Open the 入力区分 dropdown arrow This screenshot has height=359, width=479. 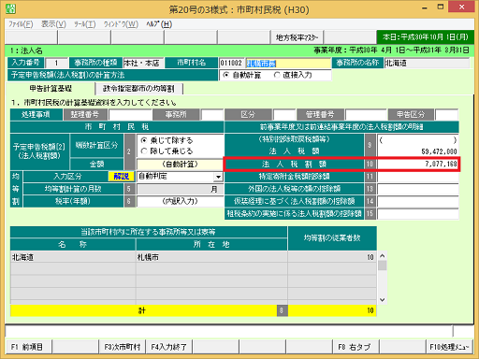(218, 177)
